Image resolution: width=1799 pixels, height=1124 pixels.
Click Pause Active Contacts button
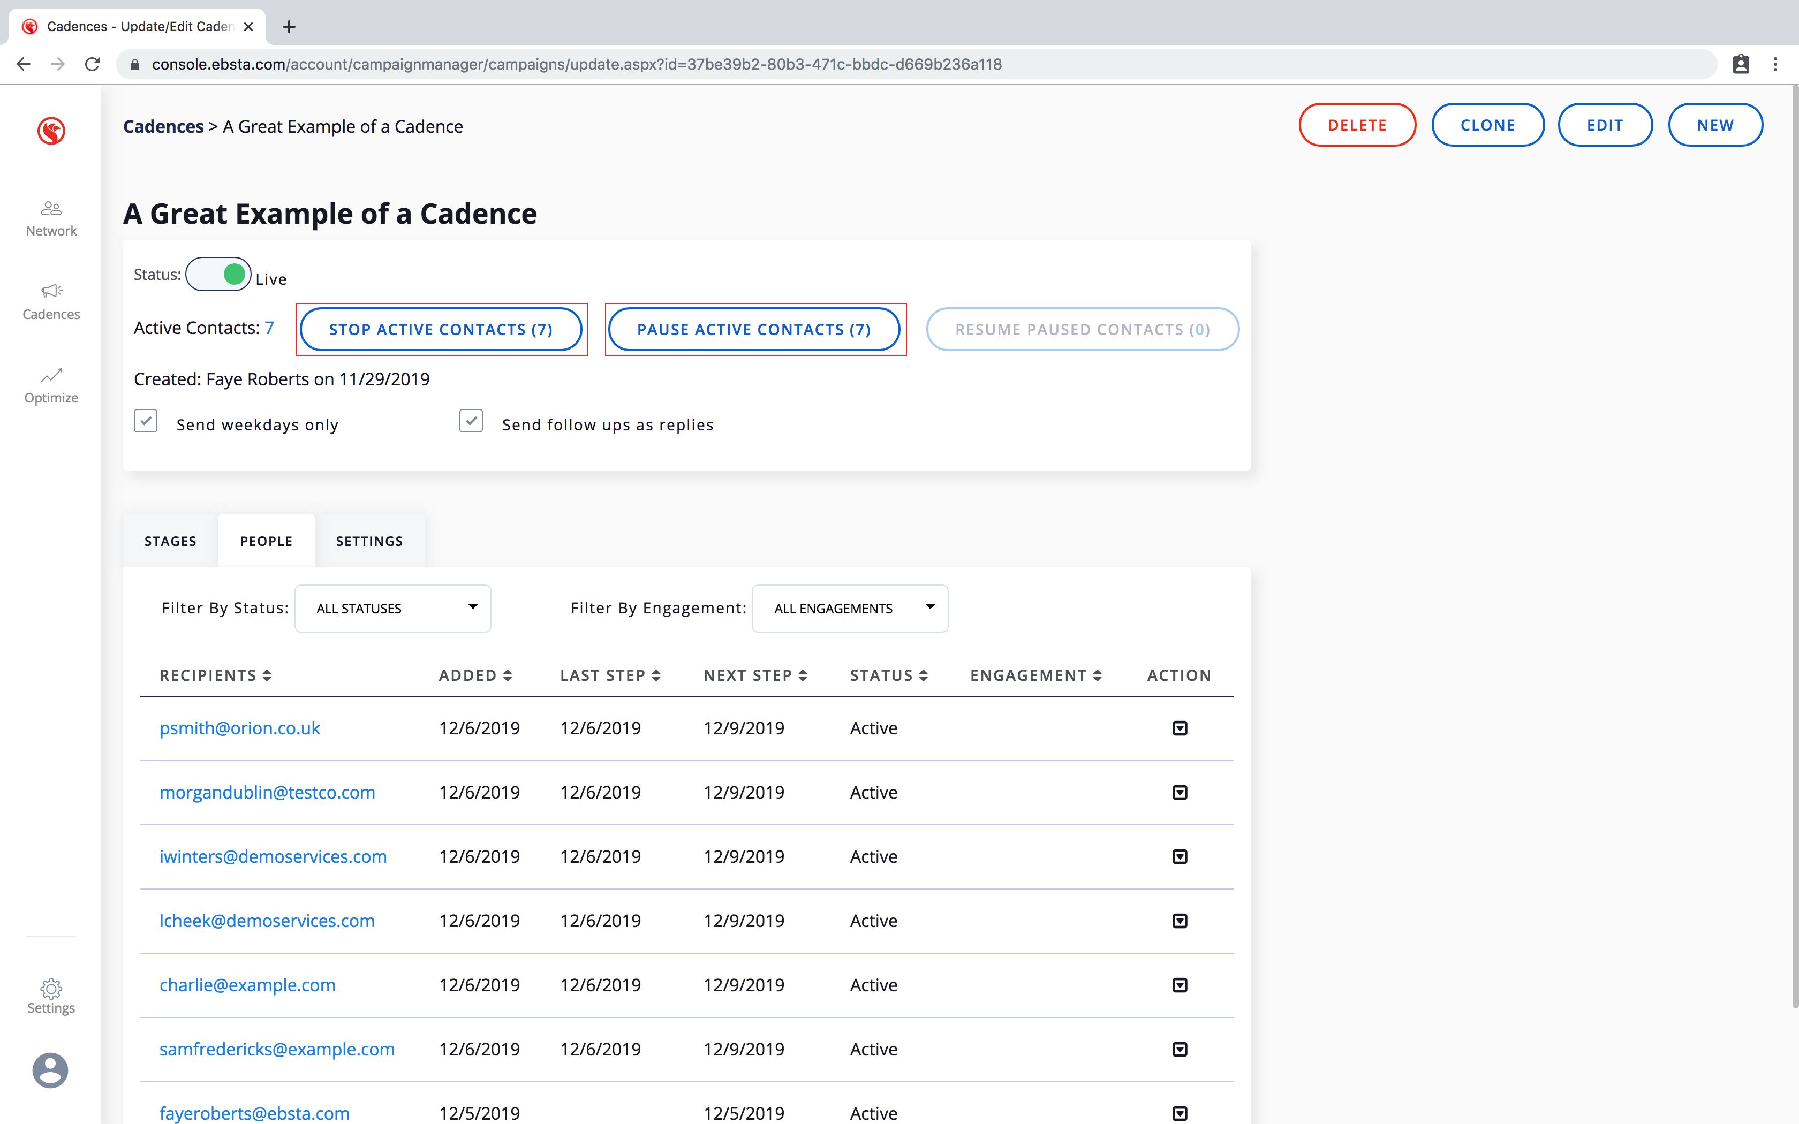point(754,329)
